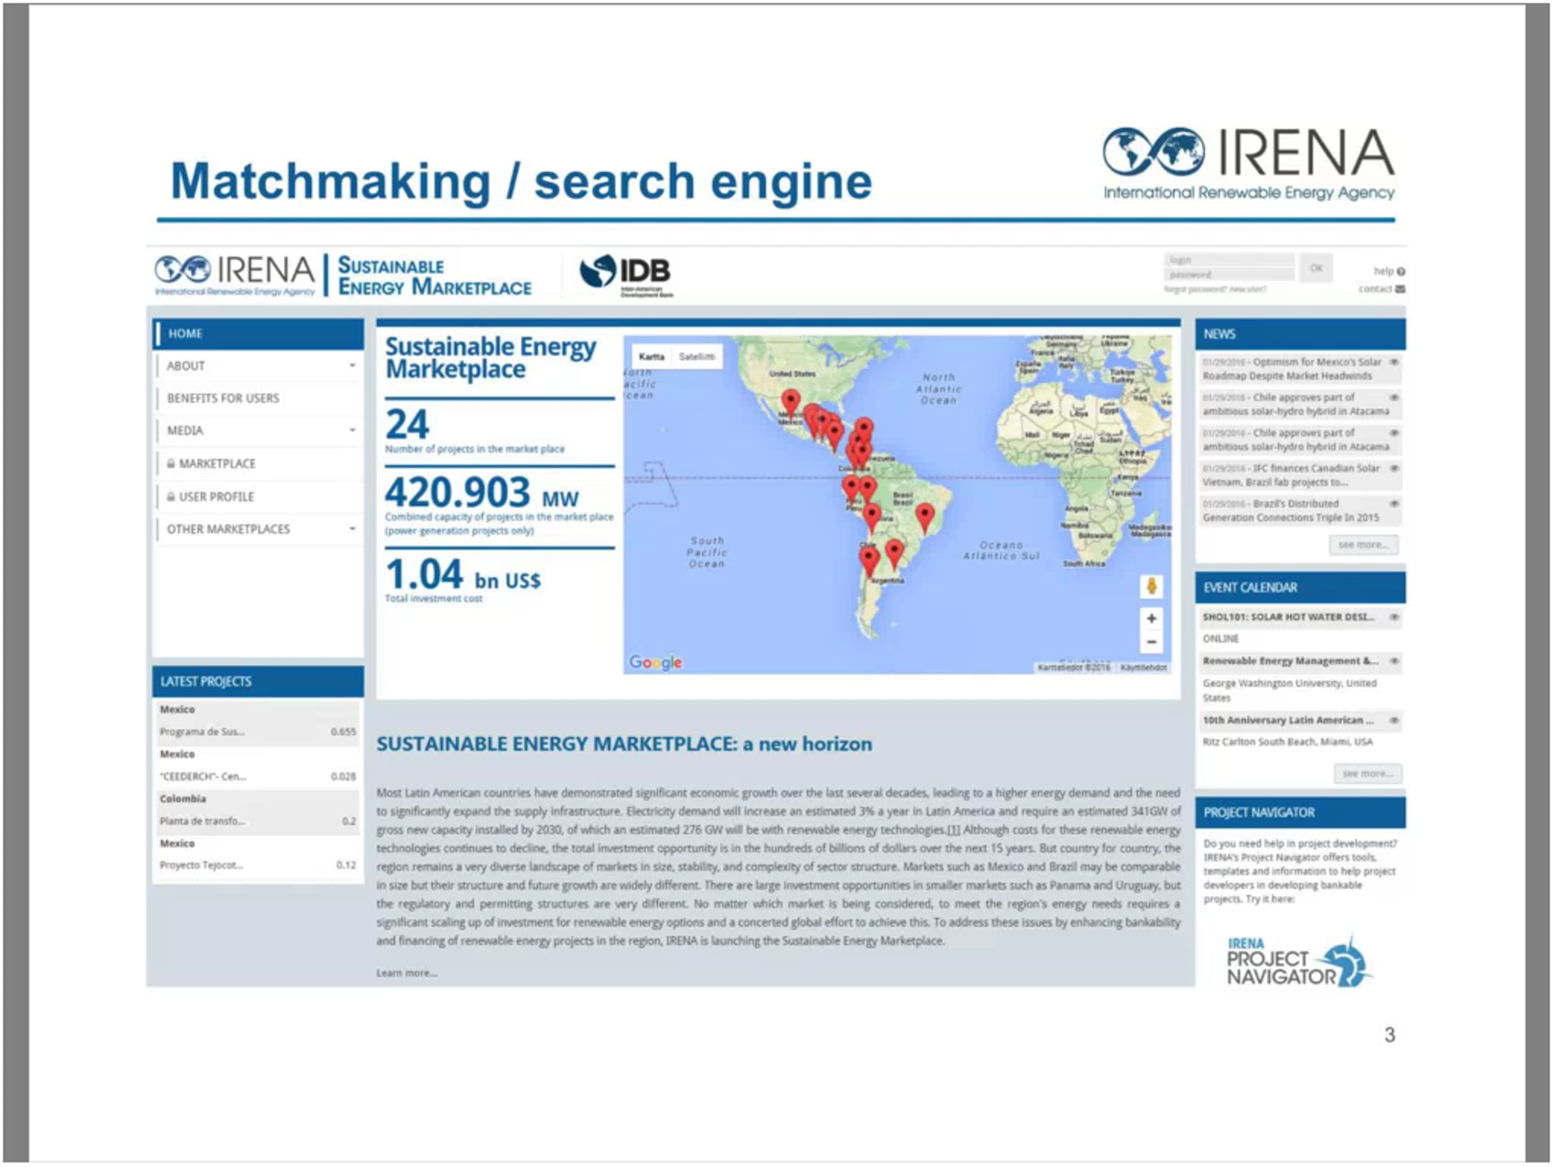Open the Marketplace menu item
This screenshot has height=1167, width=1556.
[x=258, y=464]
